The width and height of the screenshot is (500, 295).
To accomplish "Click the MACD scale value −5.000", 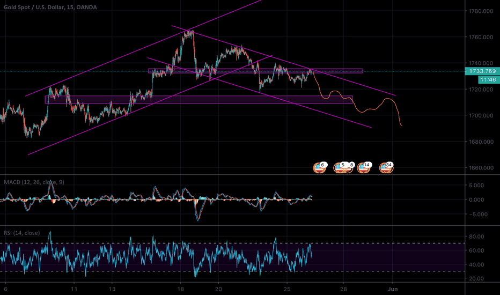I will pyautogui.click(x=478, y=215).
